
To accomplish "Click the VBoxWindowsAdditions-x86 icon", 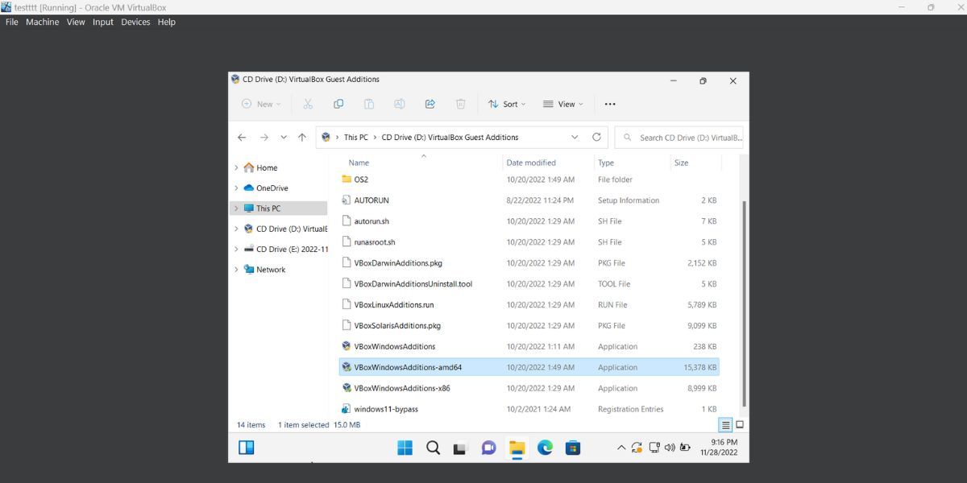I will point(347,388).
